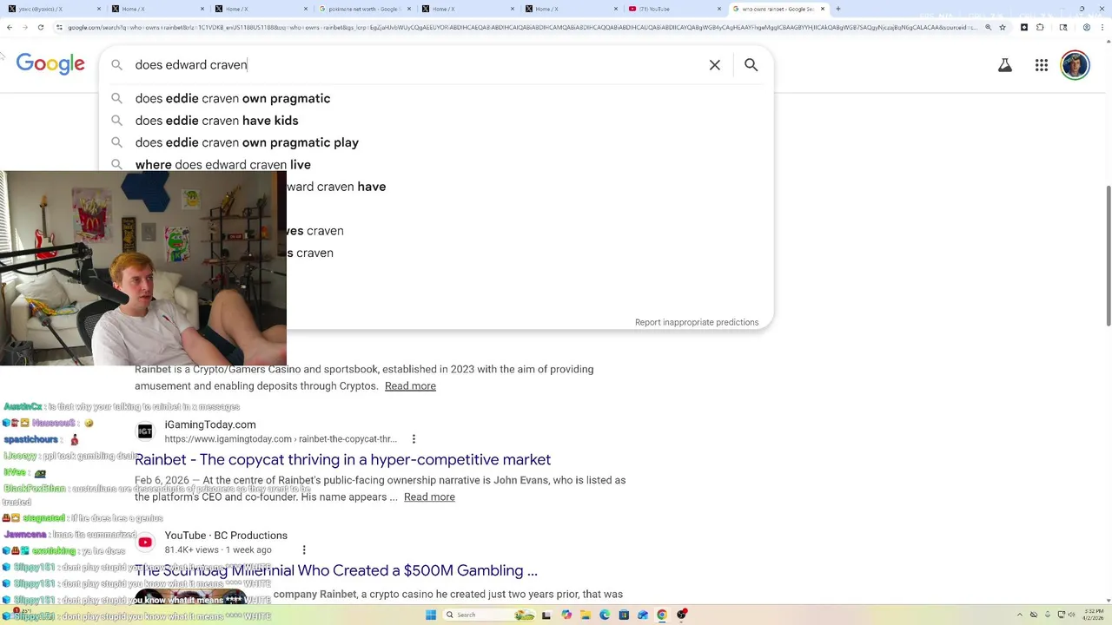Viewport: 1112px width, 625px height.
Task: Click the iGamingToday site favicon
Action: coord(145,431)
